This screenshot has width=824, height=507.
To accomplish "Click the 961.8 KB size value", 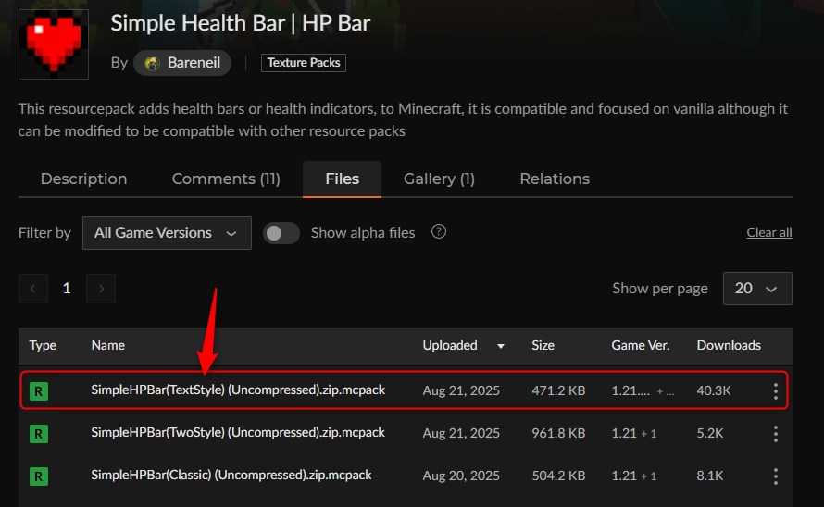I will [x=558, y=433].
